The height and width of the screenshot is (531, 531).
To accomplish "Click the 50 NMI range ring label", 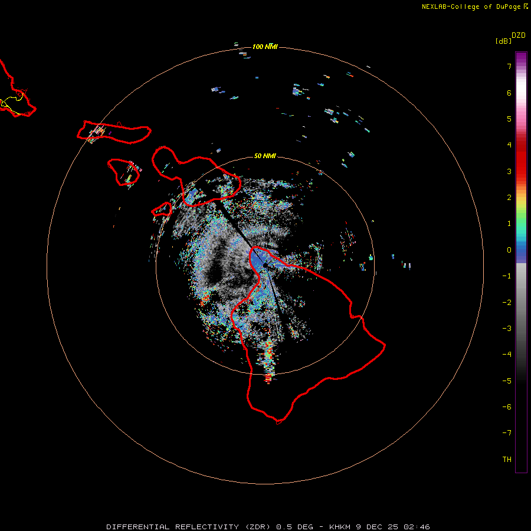I will coord(265,156).
